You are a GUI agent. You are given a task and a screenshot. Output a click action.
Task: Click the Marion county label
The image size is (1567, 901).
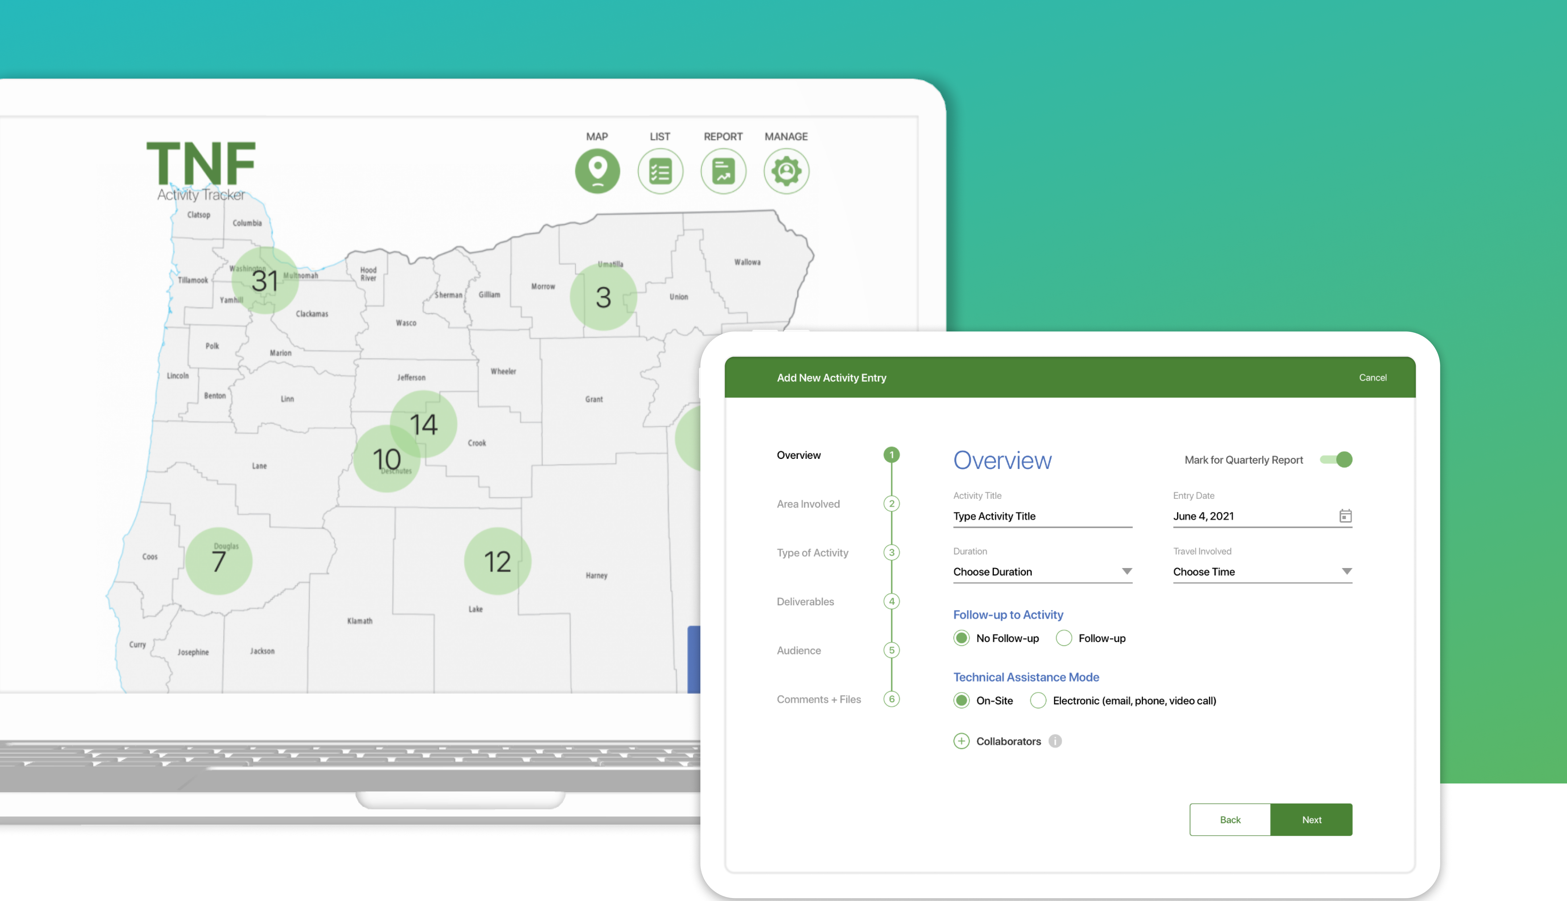tap(280, 353)
